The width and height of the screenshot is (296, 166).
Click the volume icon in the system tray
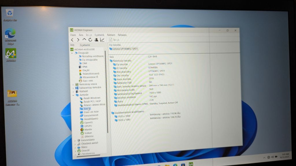tap(272, 157)
